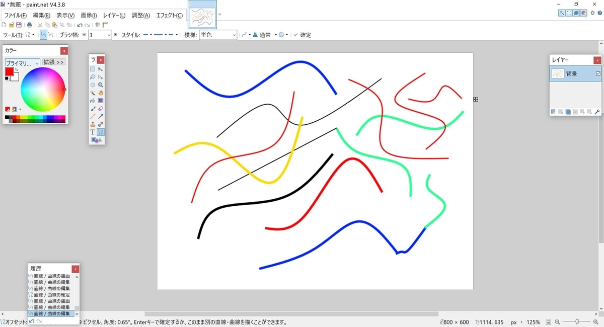Select the Color Picker tool
Screen dimensions: 604x327
click(101, 115)
